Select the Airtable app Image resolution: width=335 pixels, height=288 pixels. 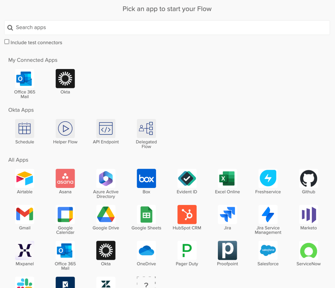25,178
